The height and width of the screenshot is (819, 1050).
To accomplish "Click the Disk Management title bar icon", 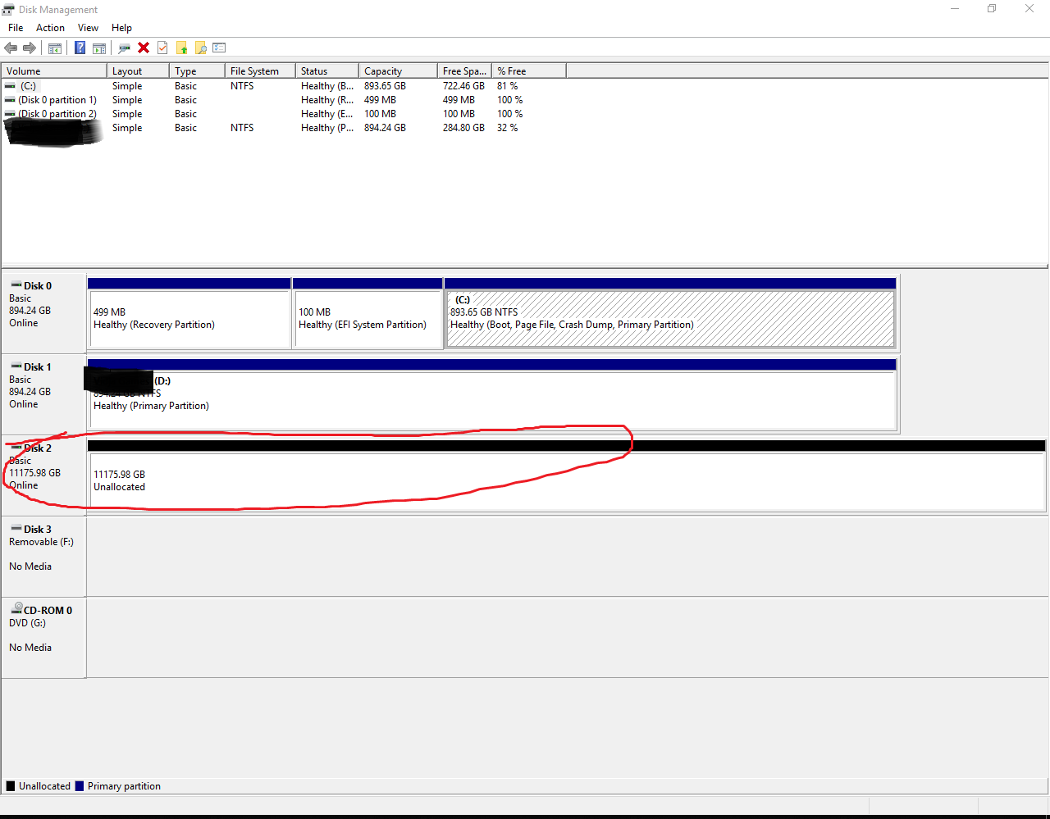I will (8, 9).
